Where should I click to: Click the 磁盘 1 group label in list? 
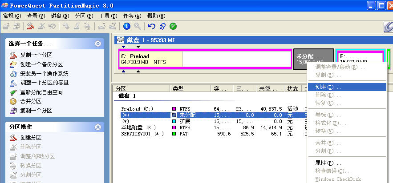click(x=127, y=96)
